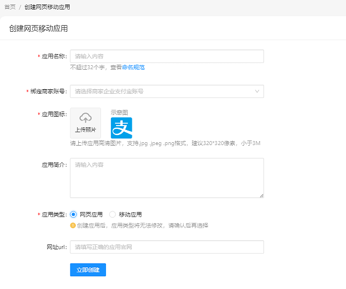
Task: Click the cloud upload icon
Action: pos(85,118)
